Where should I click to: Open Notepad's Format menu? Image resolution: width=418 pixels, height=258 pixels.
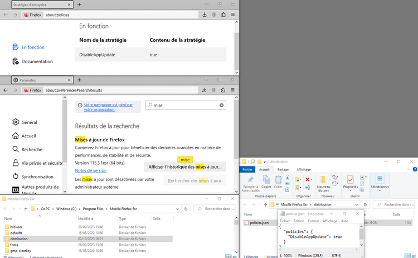(x=313, y=221)
